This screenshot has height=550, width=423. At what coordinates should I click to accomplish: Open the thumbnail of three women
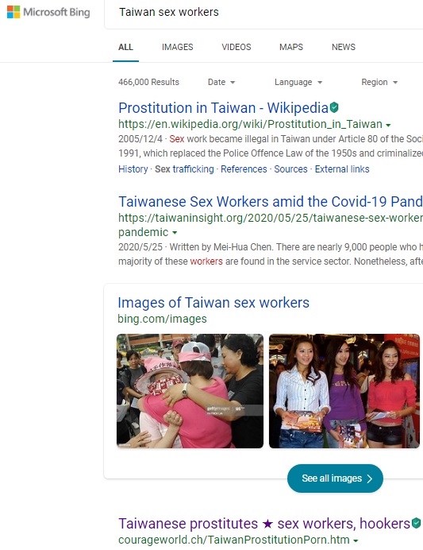344,391
